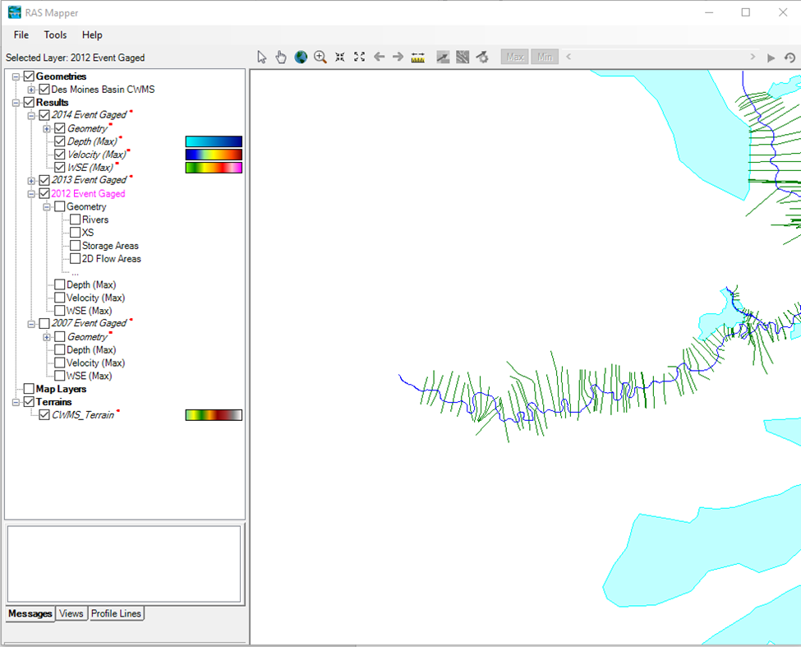Expand 2007 Event Geometry node
This screenshot has width=801, height=647.
tap(47, 337)
